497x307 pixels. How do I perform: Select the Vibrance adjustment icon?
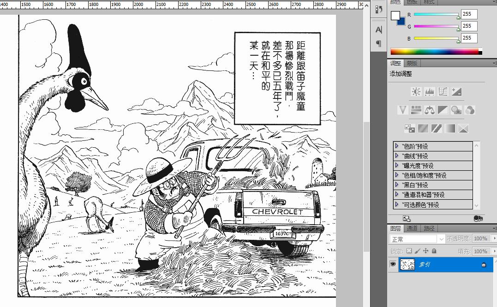pos(402,110)
